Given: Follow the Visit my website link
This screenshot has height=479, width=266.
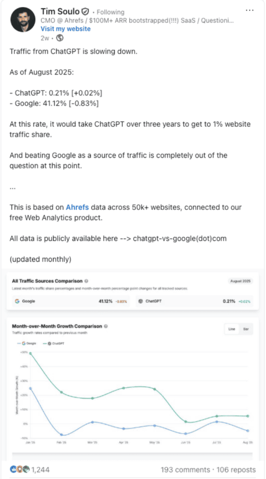Looking at the screenshot, I should pyautogui.click(x=65, y=29).
